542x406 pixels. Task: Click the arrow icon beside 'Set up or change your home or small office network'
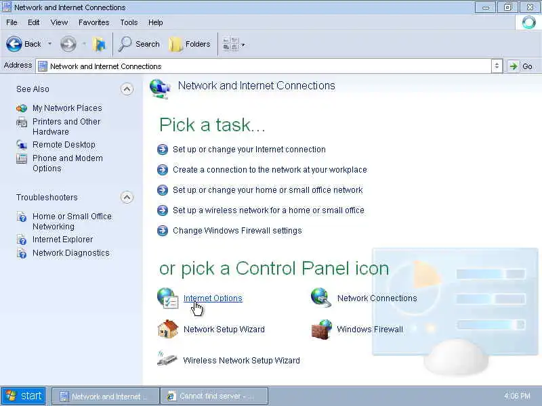tap(163, 190)
